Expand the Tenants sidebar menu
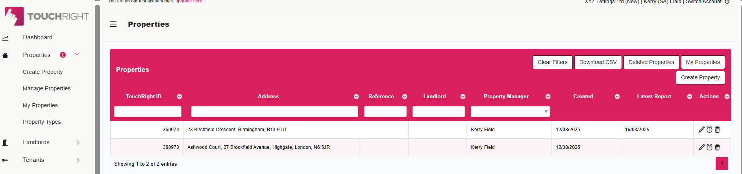This screenshot has width=742, height=174. 78,160
